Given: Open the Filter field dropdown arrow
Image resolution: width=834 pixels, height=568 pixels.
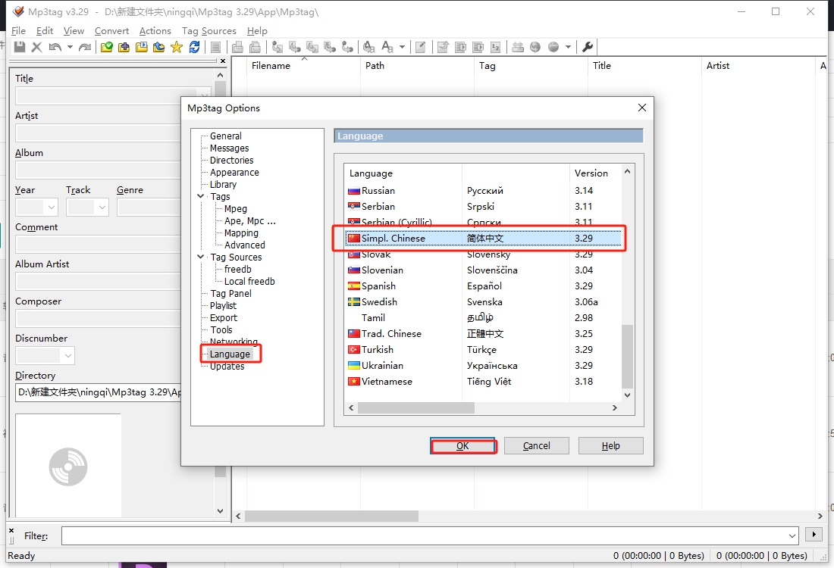Looking at the screenshot, I should [x=792, y=535].
